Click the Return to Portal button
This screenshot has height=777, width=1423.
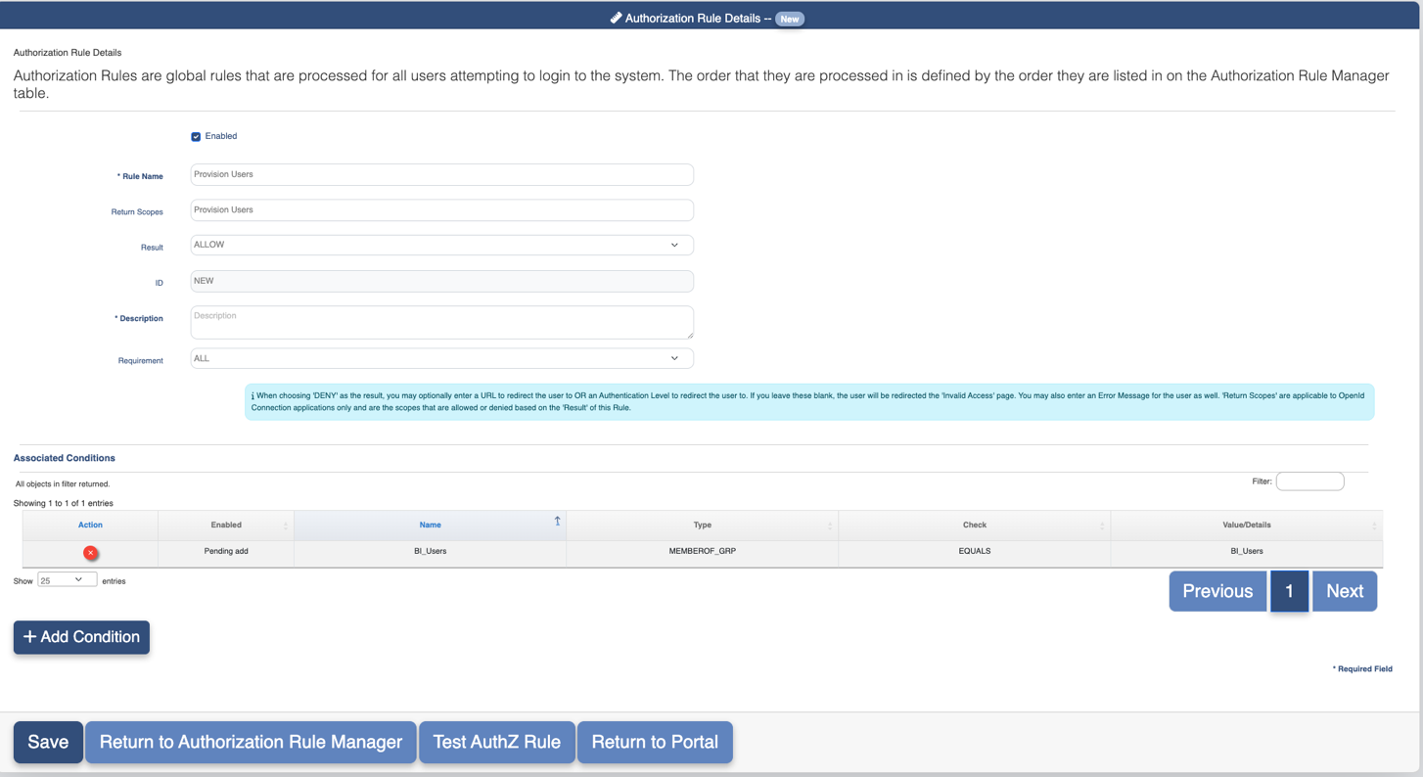[655, 742]
